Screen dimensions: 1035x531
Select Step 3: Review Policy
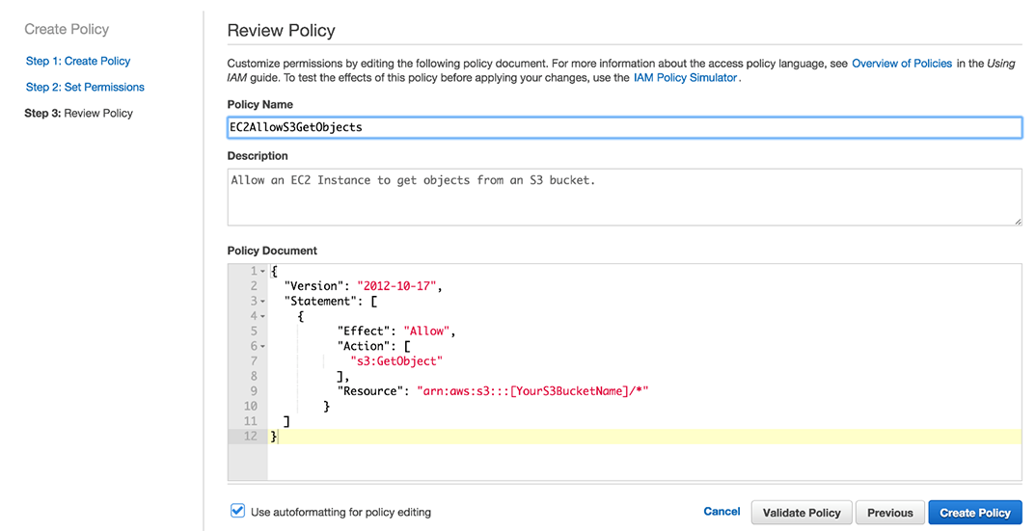(x=79, y=113)
